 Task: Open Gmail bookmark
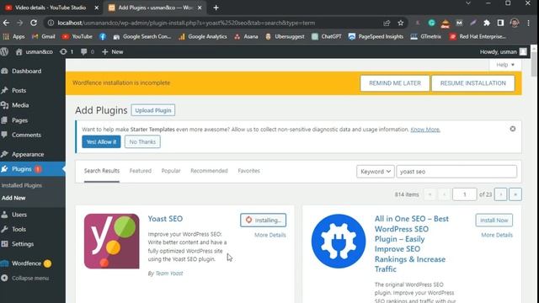(x=43, y=36)
